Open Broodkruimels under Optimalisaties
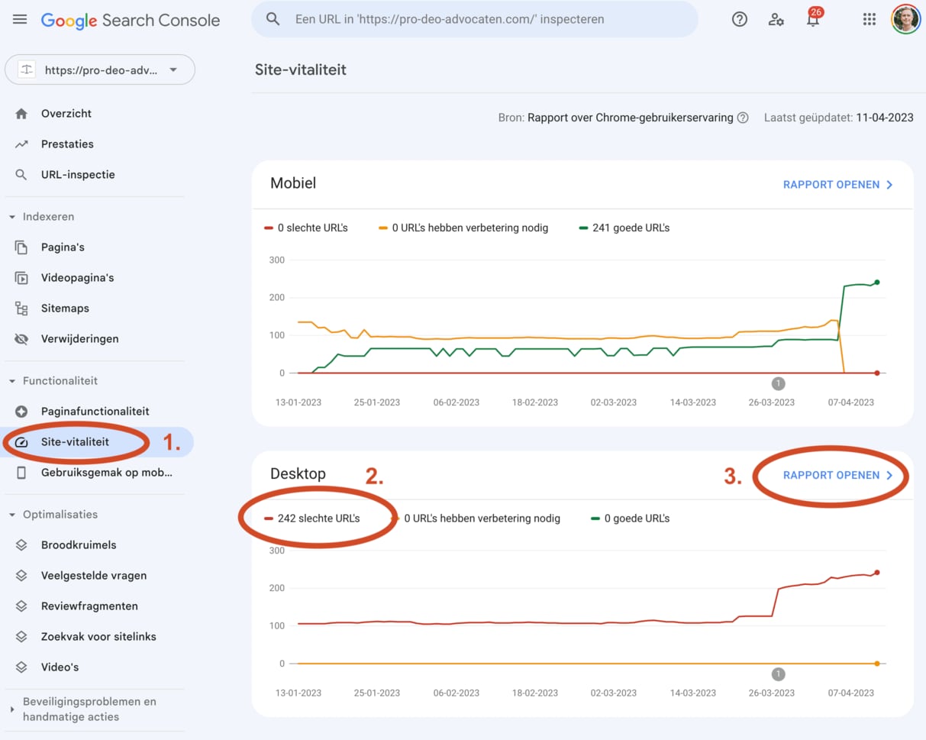This screenshot has height=740, width=926. [79, 545]
